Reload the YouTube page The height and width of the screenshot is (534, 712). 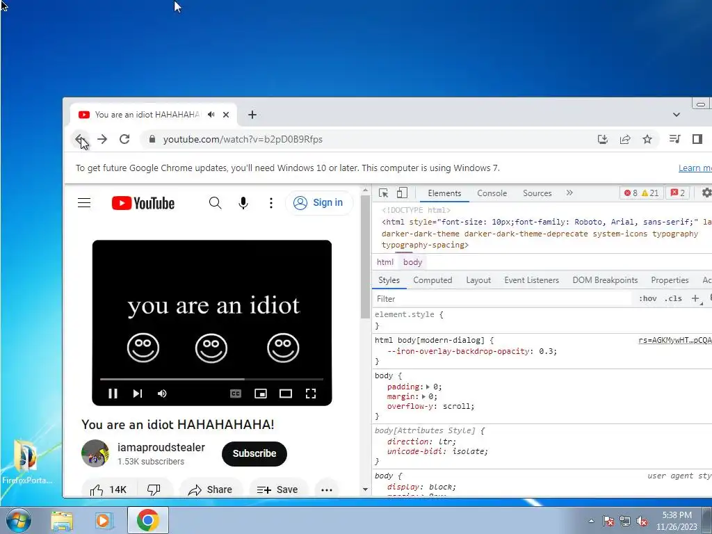point(124,139)
